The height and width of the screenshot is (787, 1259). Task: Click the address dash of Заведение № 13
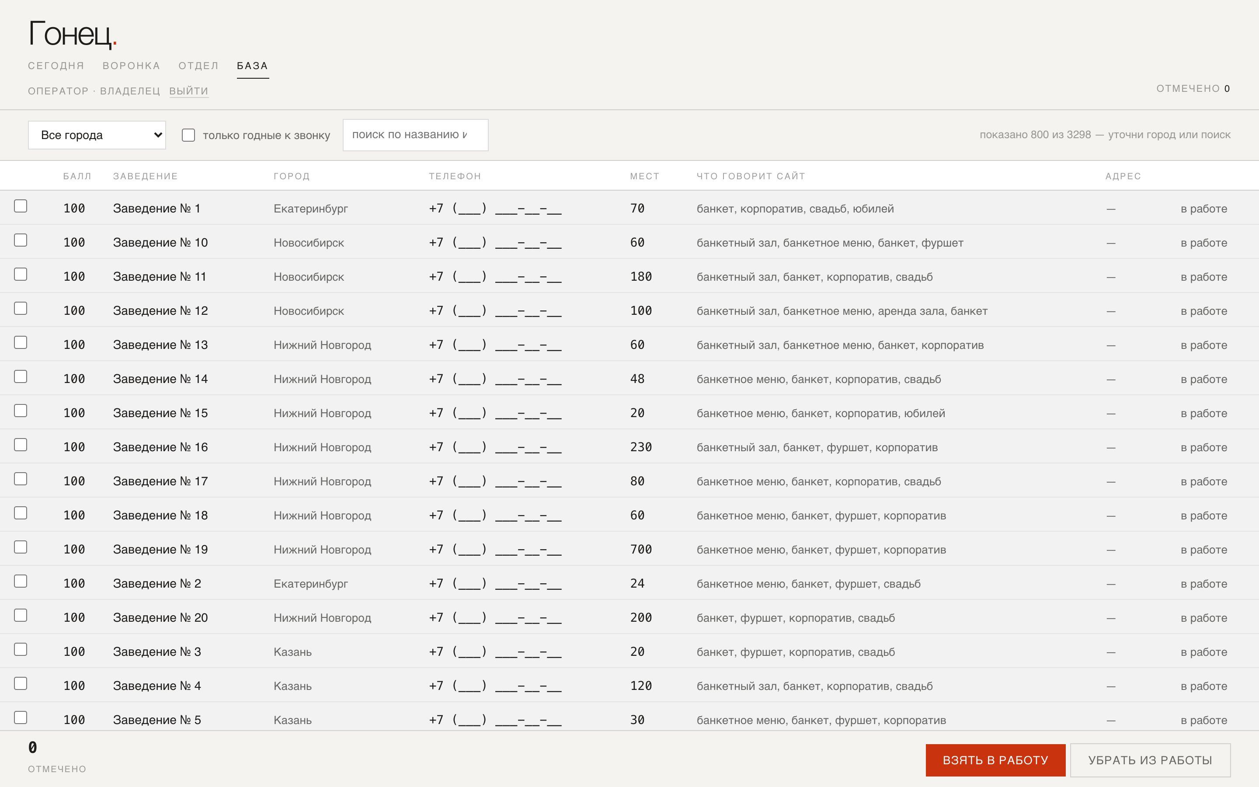[x=1111, y=345]
